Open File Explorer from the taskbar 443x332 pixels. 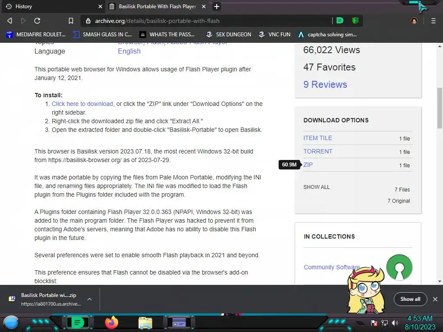(145, 323)
